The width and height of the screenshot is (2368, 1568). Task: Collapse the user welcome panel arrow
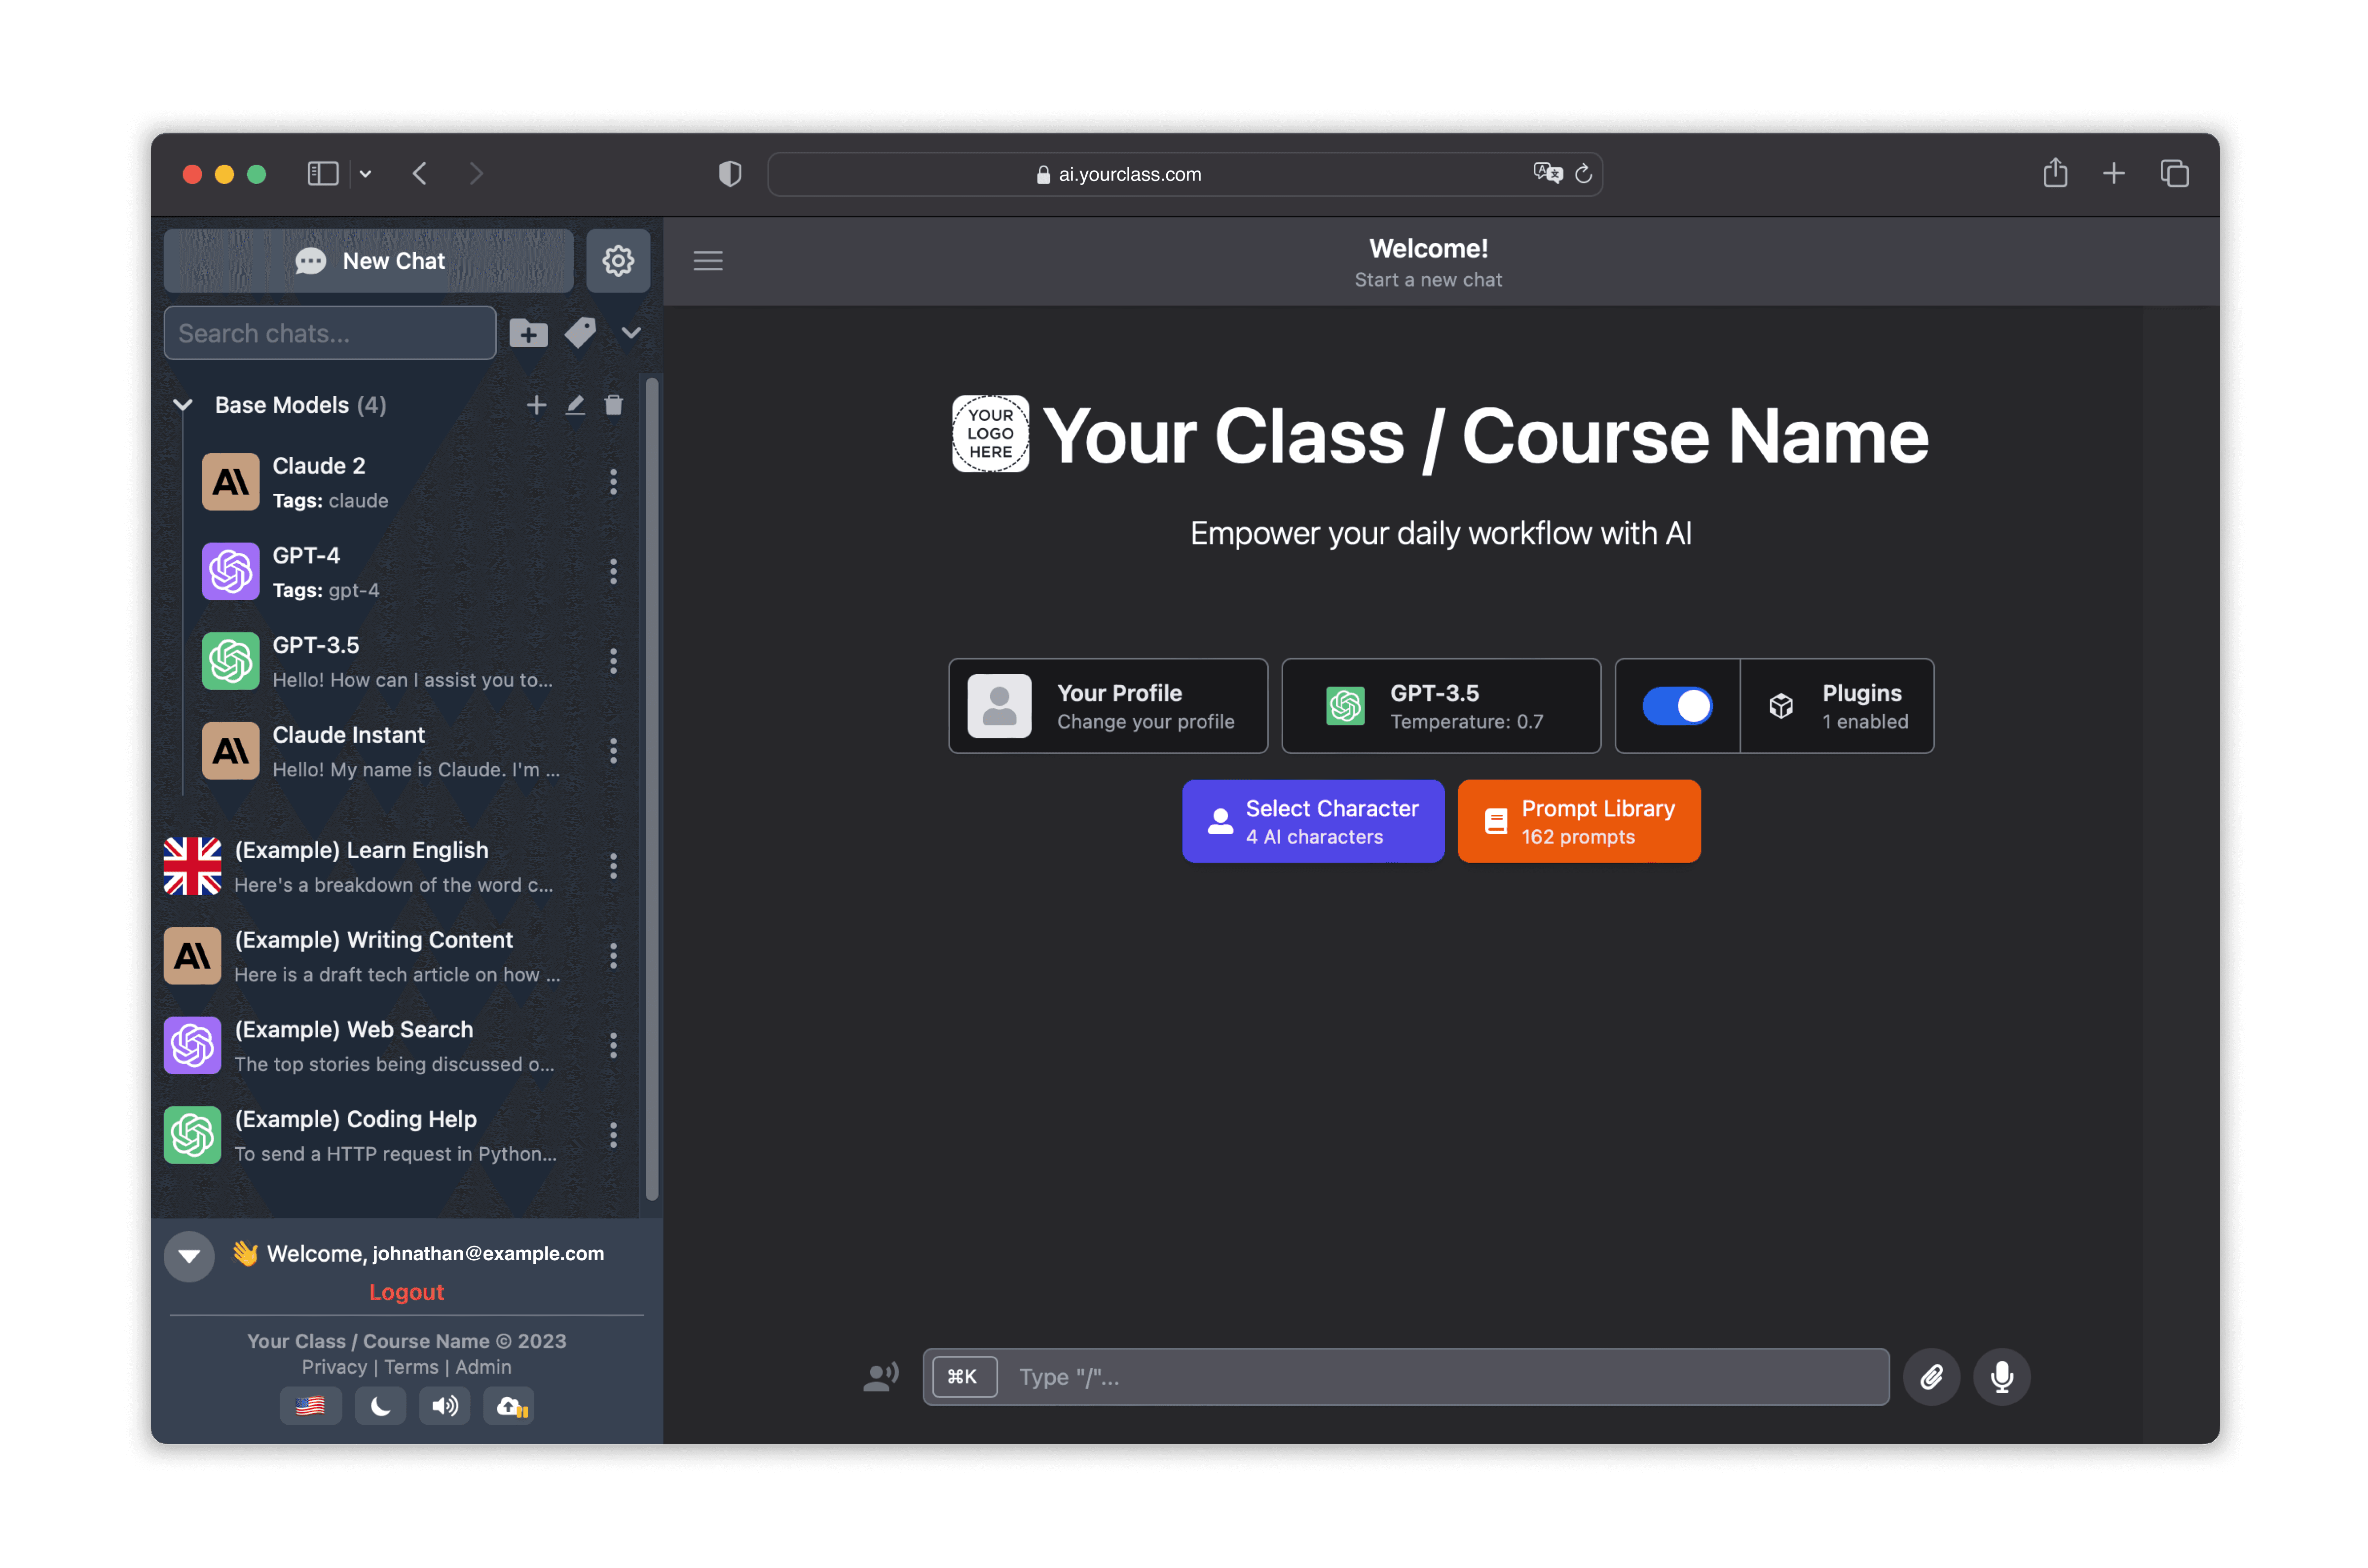189,1256
